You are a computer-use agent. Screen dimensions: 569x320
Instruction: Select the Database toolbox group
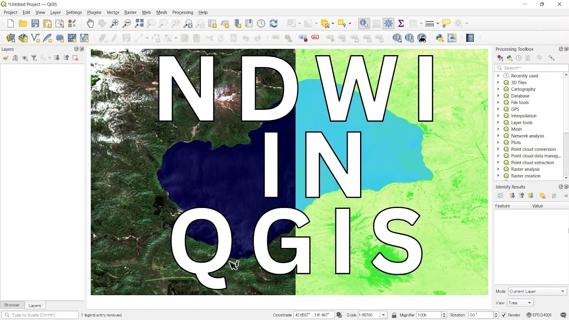(520, 96)
